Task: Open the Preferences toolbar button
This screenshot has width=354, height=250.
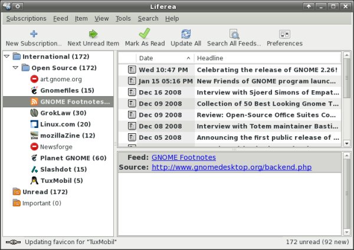Action: [284, 34]
